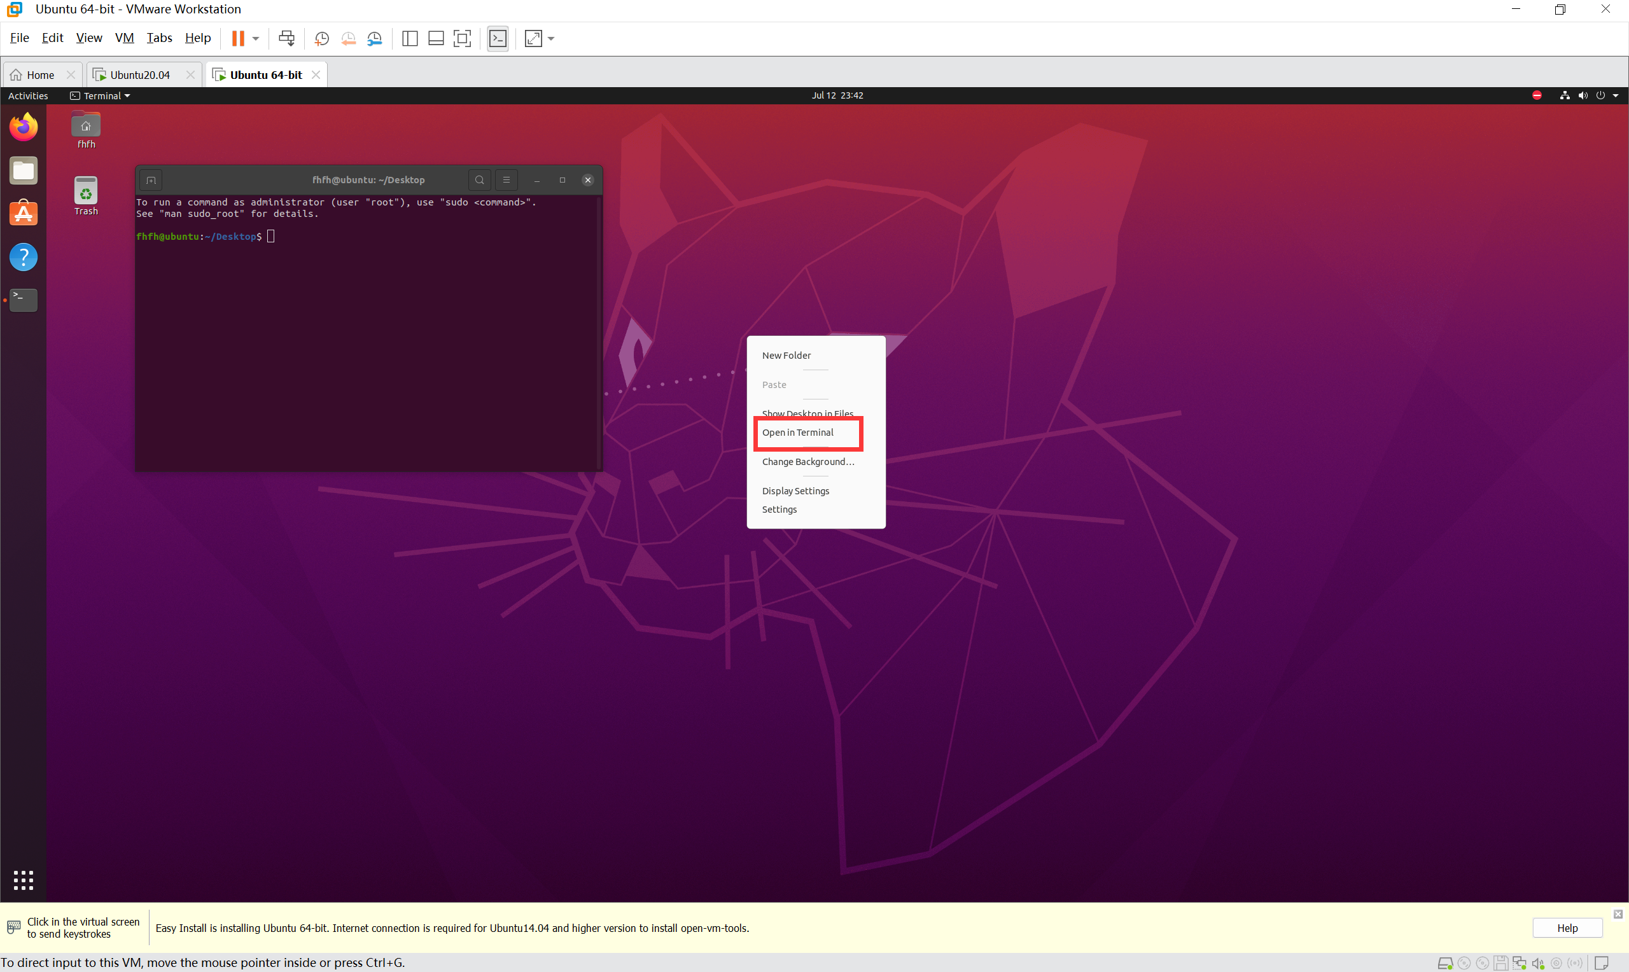Open the Snapshot Manager wrench-clock icon
This screenshot has height=972, width=1629.
click(374, 39)
